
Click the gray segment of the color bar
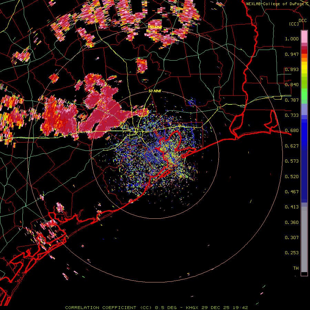(x=304, y=239)
